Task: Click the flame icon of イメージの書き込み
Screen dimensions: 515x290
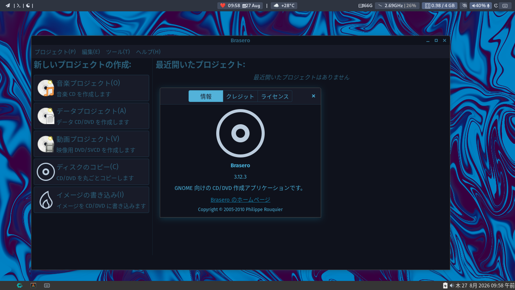Action: (x=46, y=200)
